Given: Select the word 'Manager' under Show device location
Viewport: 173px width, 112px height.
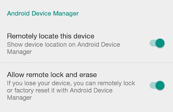Looking at the screenshot, I should pyautogui.click(x=19, y=51).
